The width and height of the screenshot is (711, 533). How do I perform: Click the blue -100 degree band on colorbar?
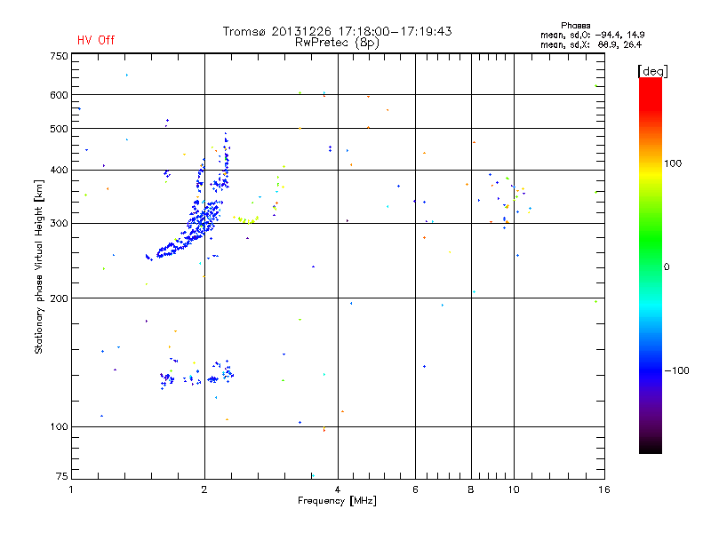coord(651,370)
